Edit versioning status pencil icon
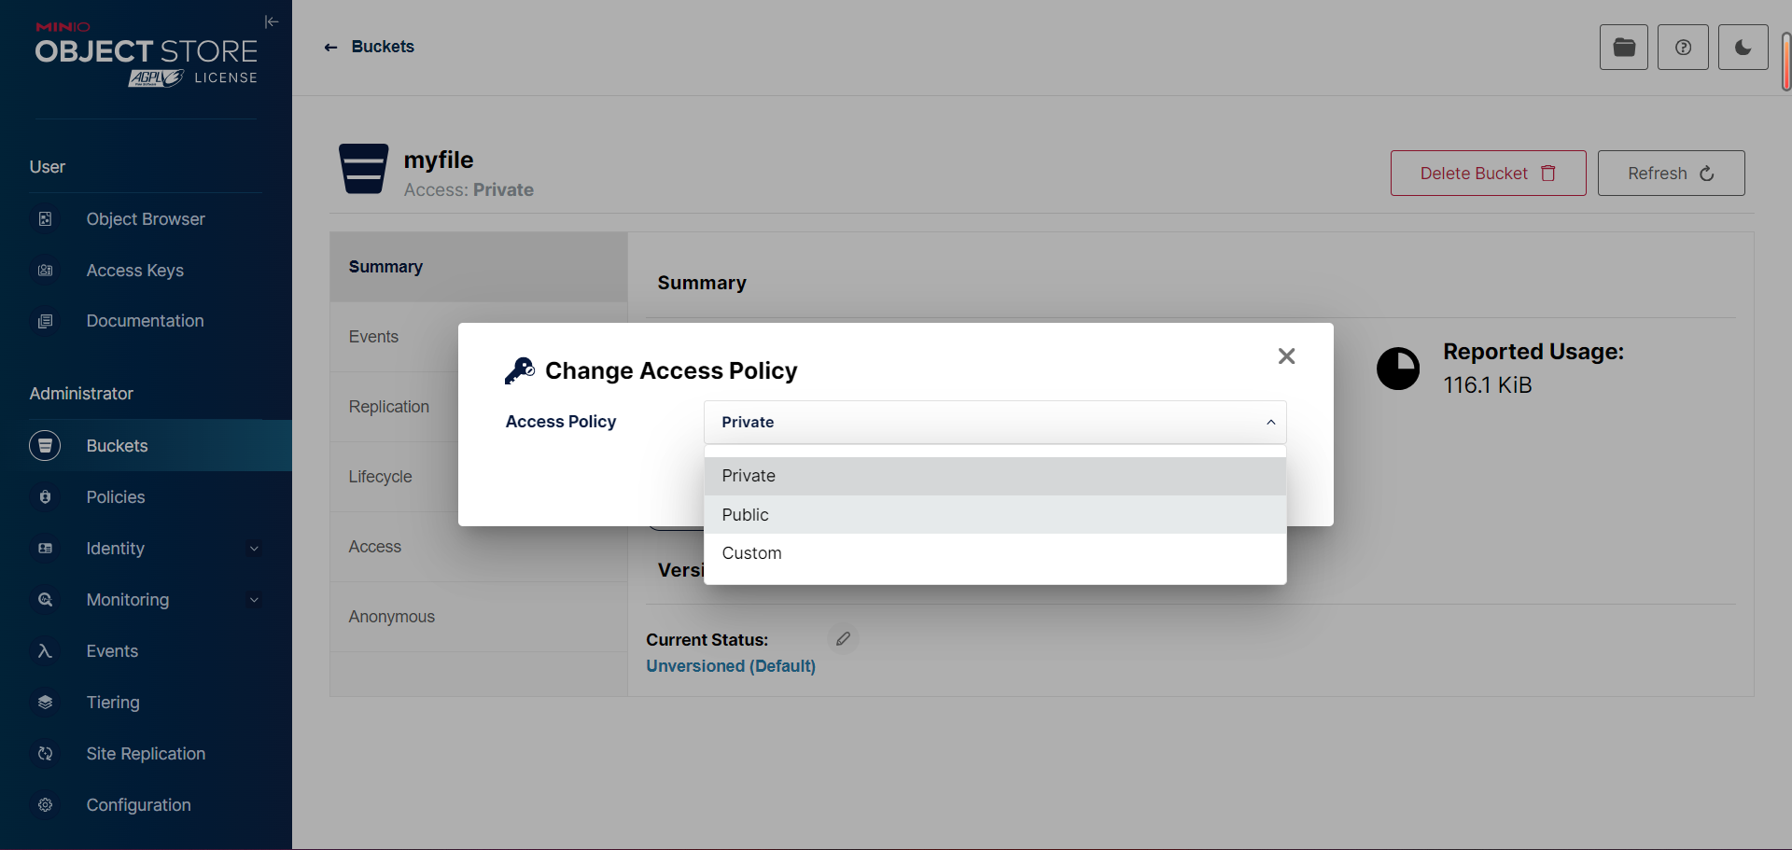 point(843,639)
